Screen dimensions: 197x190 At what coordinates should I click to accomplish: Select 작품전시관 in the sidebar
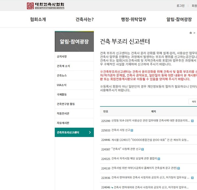pyautogui.click(x=74, y=113)
